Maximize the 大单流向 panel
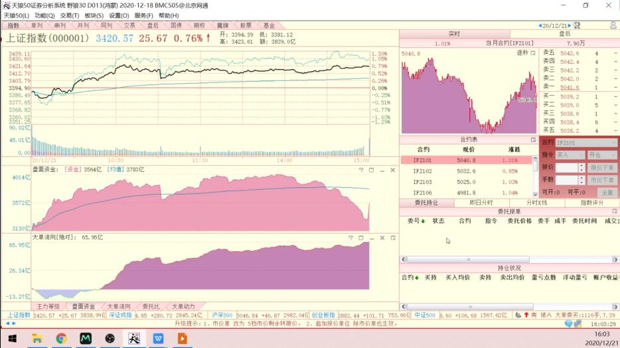 pyautogui.click(x=360, y=238)
